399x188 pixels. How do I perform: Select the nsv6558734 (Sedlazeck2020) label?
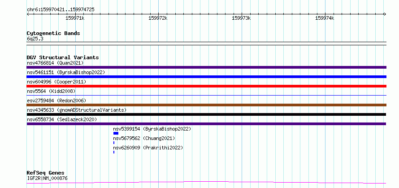(x=62, y=119)
